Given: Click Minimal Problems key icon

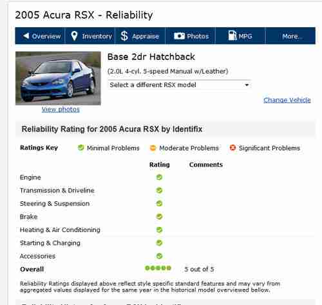Looking at the screenshot, I should 80,148.
